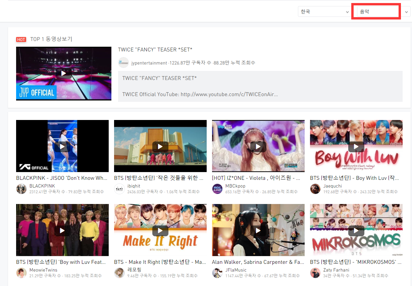Play the Boy With Luv lyrics thumbnail
Image resolution: width=412 pixels, height=286 pixels.
[x=356, y=146]
